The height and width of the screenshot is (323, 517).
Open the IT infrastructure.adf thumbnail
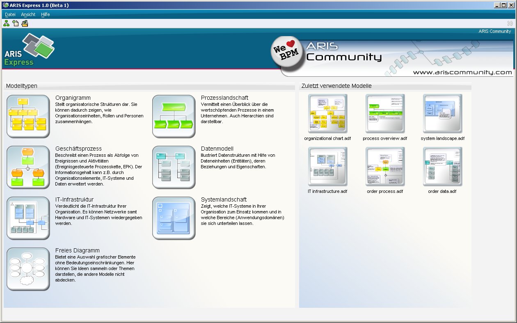328,167
